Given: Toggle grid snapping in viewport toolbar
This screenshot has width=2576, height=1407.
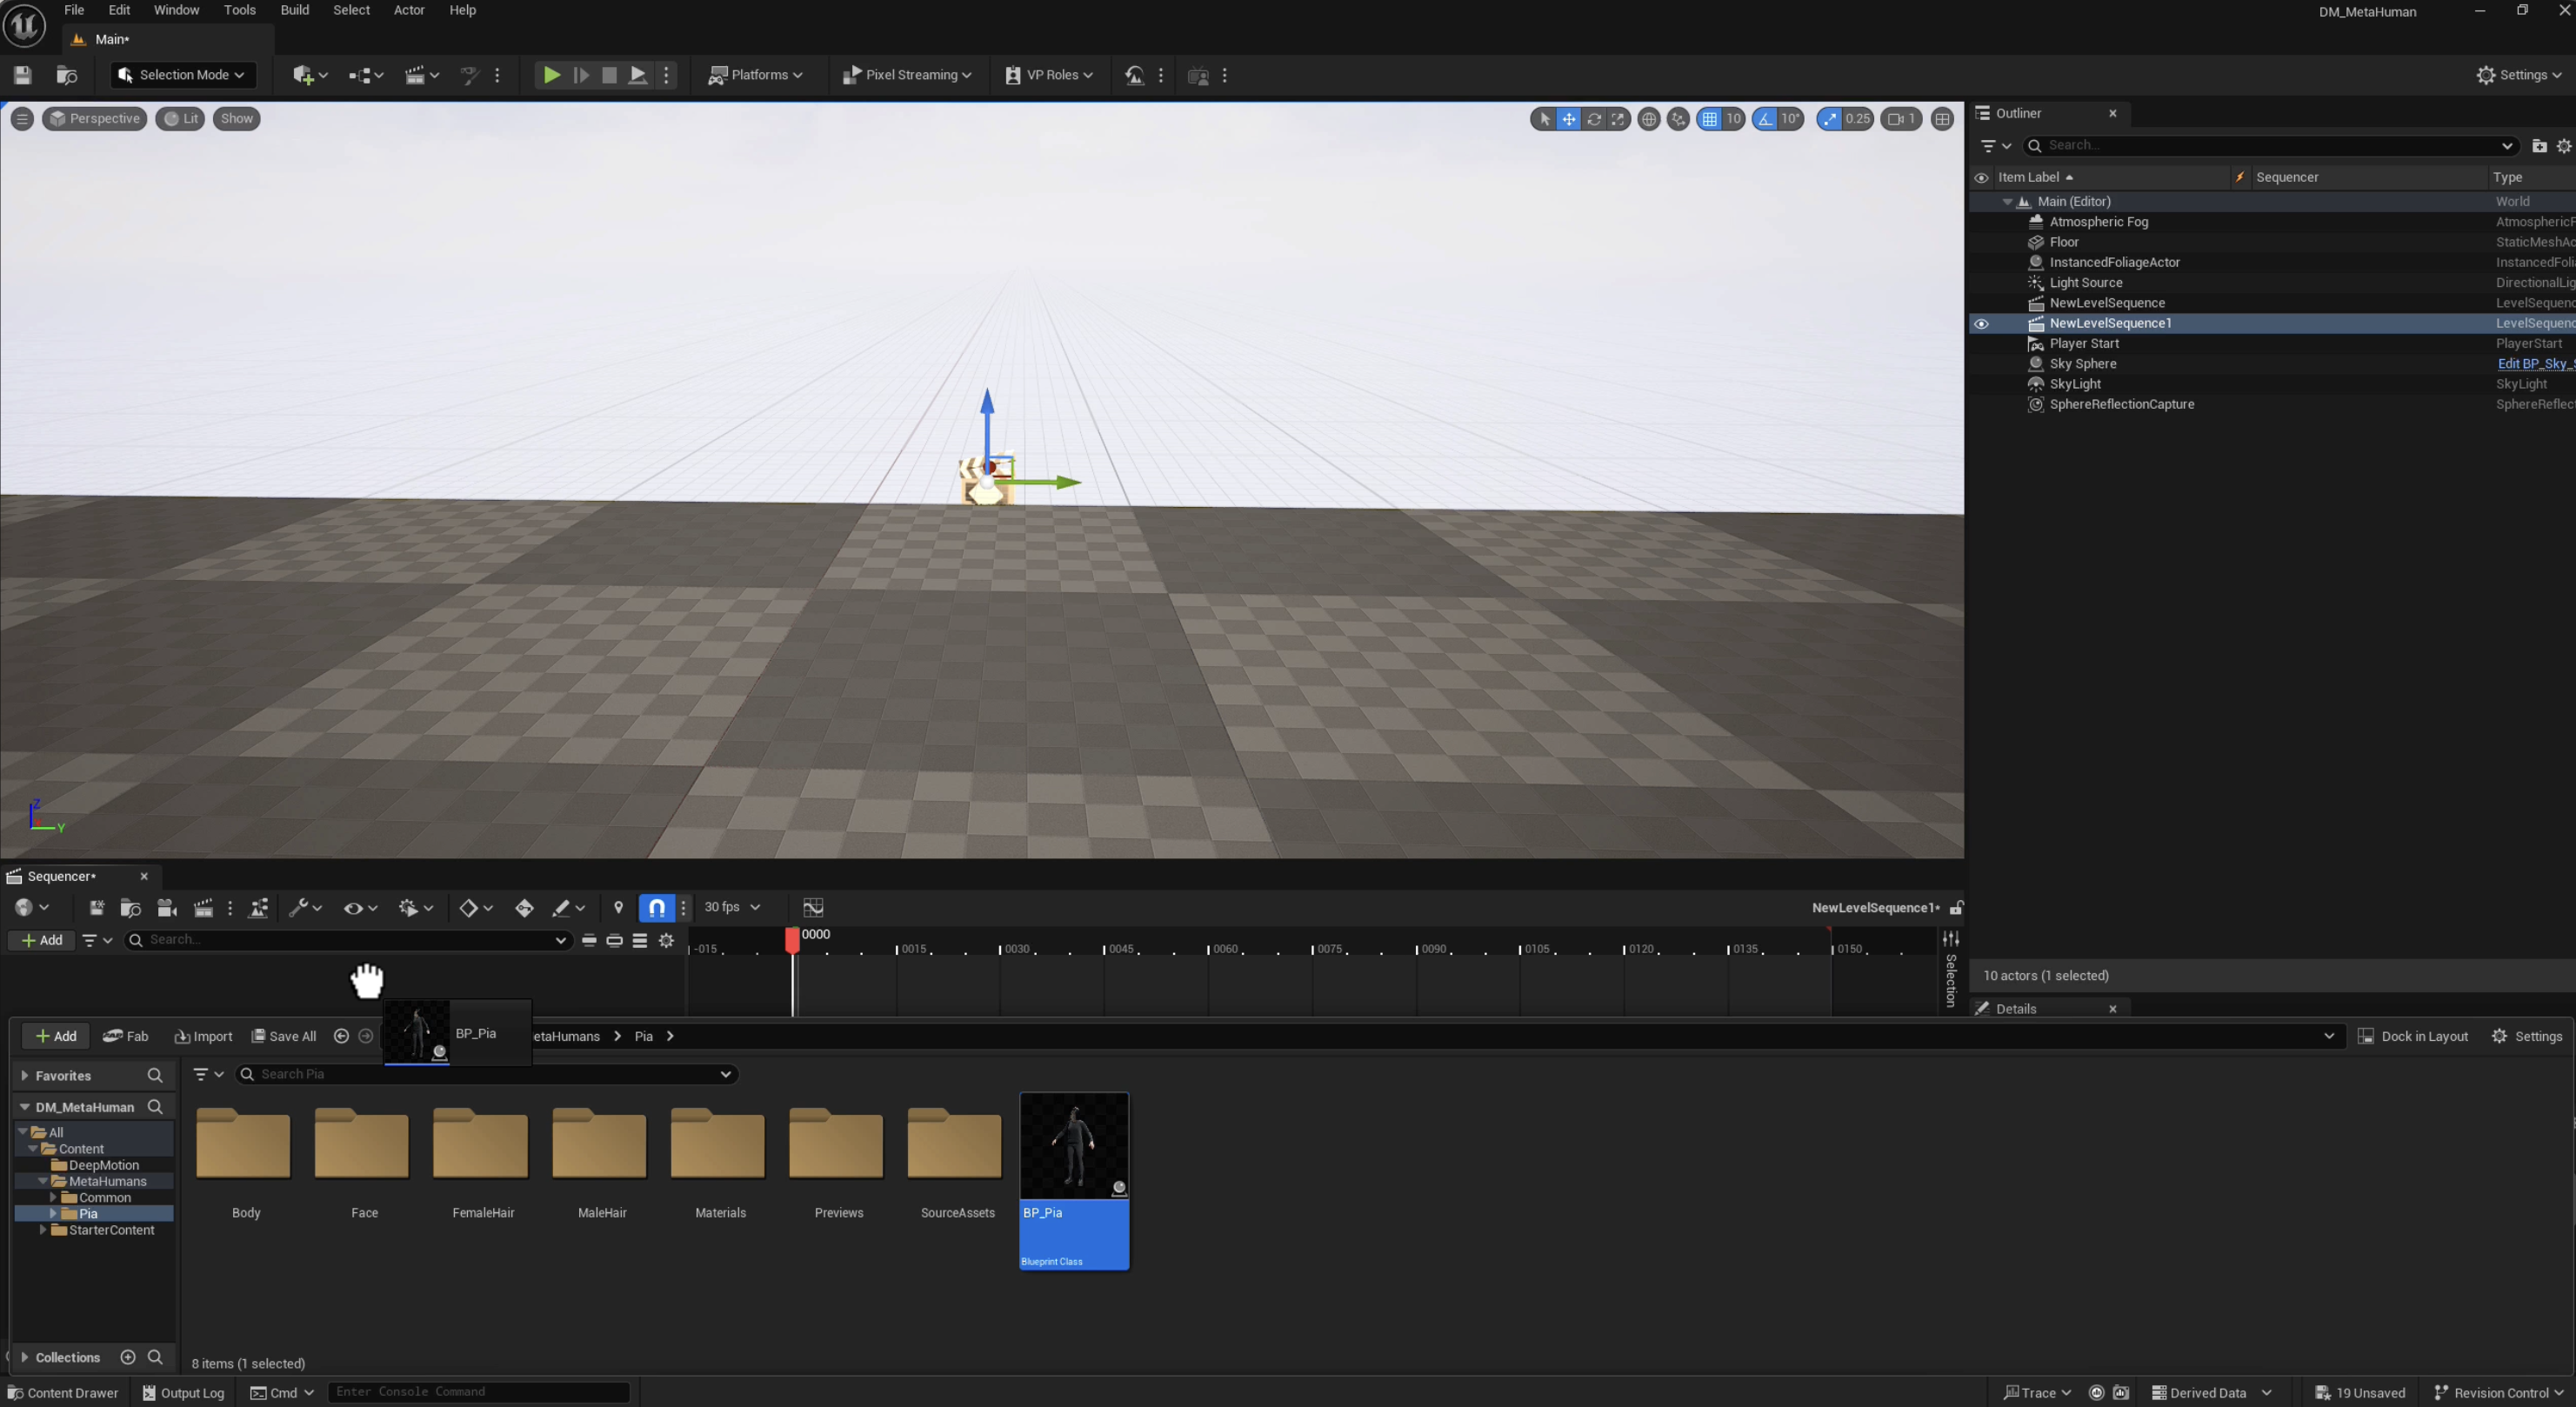Looking at the screenshot, I should click(1710, 119).
